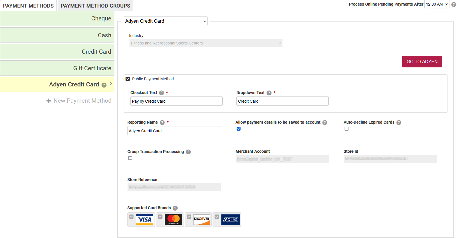Screen dimensions: 457x238
Task: Open the Adyen Credit Card type dropdown
Action: tap(165, 21)
